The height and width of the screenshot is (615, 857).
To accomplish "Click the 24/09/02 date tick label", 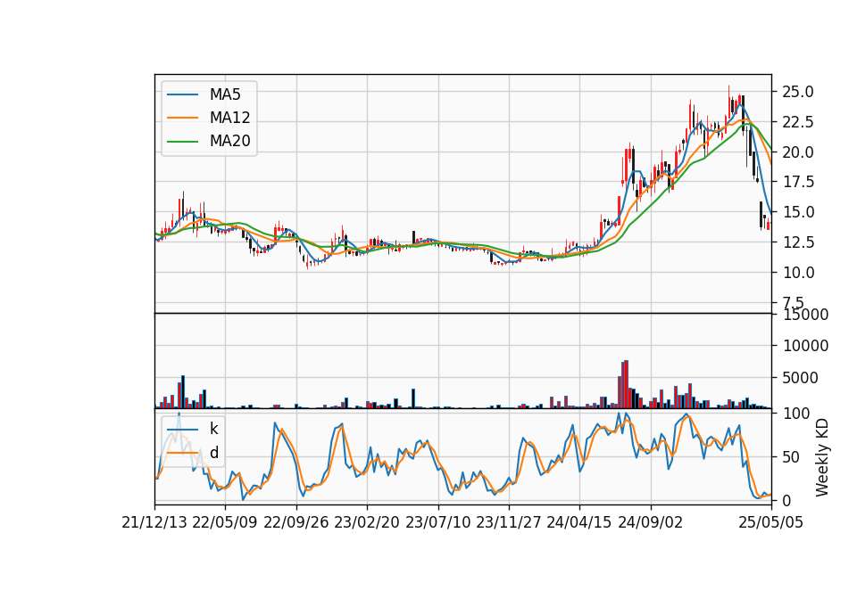I will (651, 522).
